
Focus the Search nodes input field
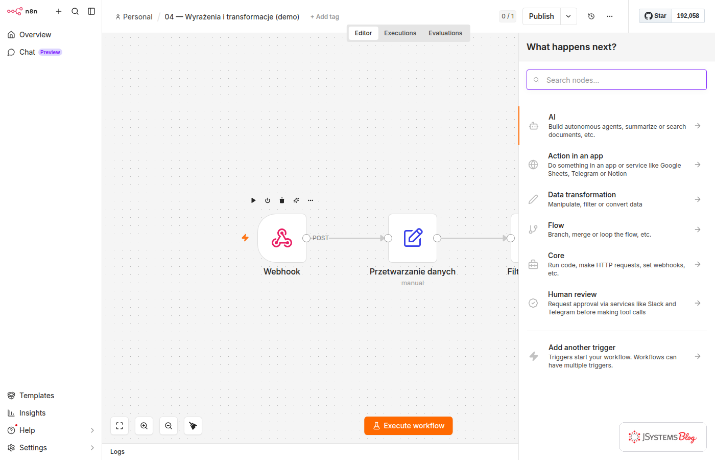tap(617, 80)
